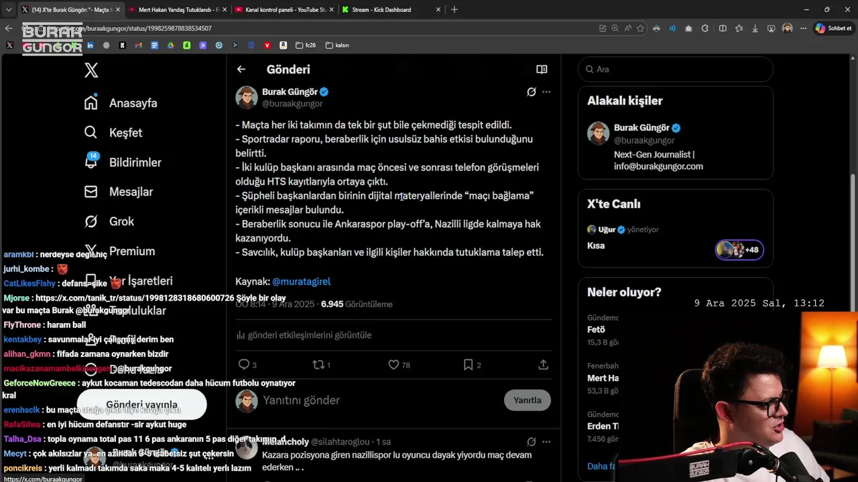858x482 pixels.
Task: Toggle split screen view icon
Action: tap(723, 28)
